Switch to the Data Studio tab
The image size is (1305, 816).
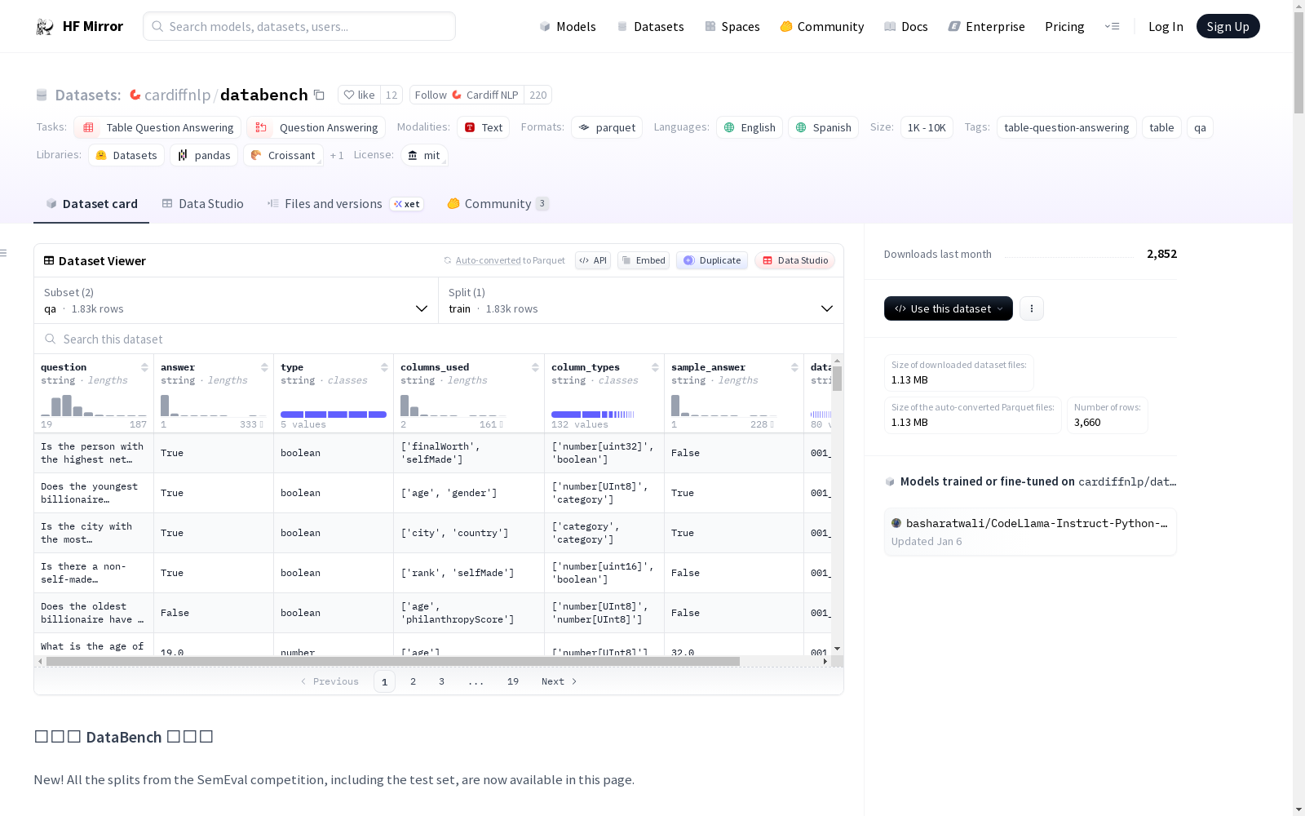pos(202,204)
